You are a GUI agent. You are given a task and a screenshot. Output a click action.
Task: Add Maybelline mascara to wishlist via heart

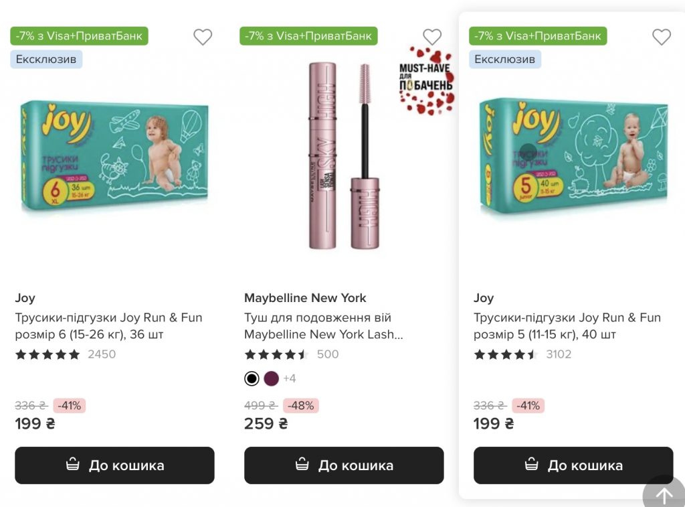tap(432, 37)
